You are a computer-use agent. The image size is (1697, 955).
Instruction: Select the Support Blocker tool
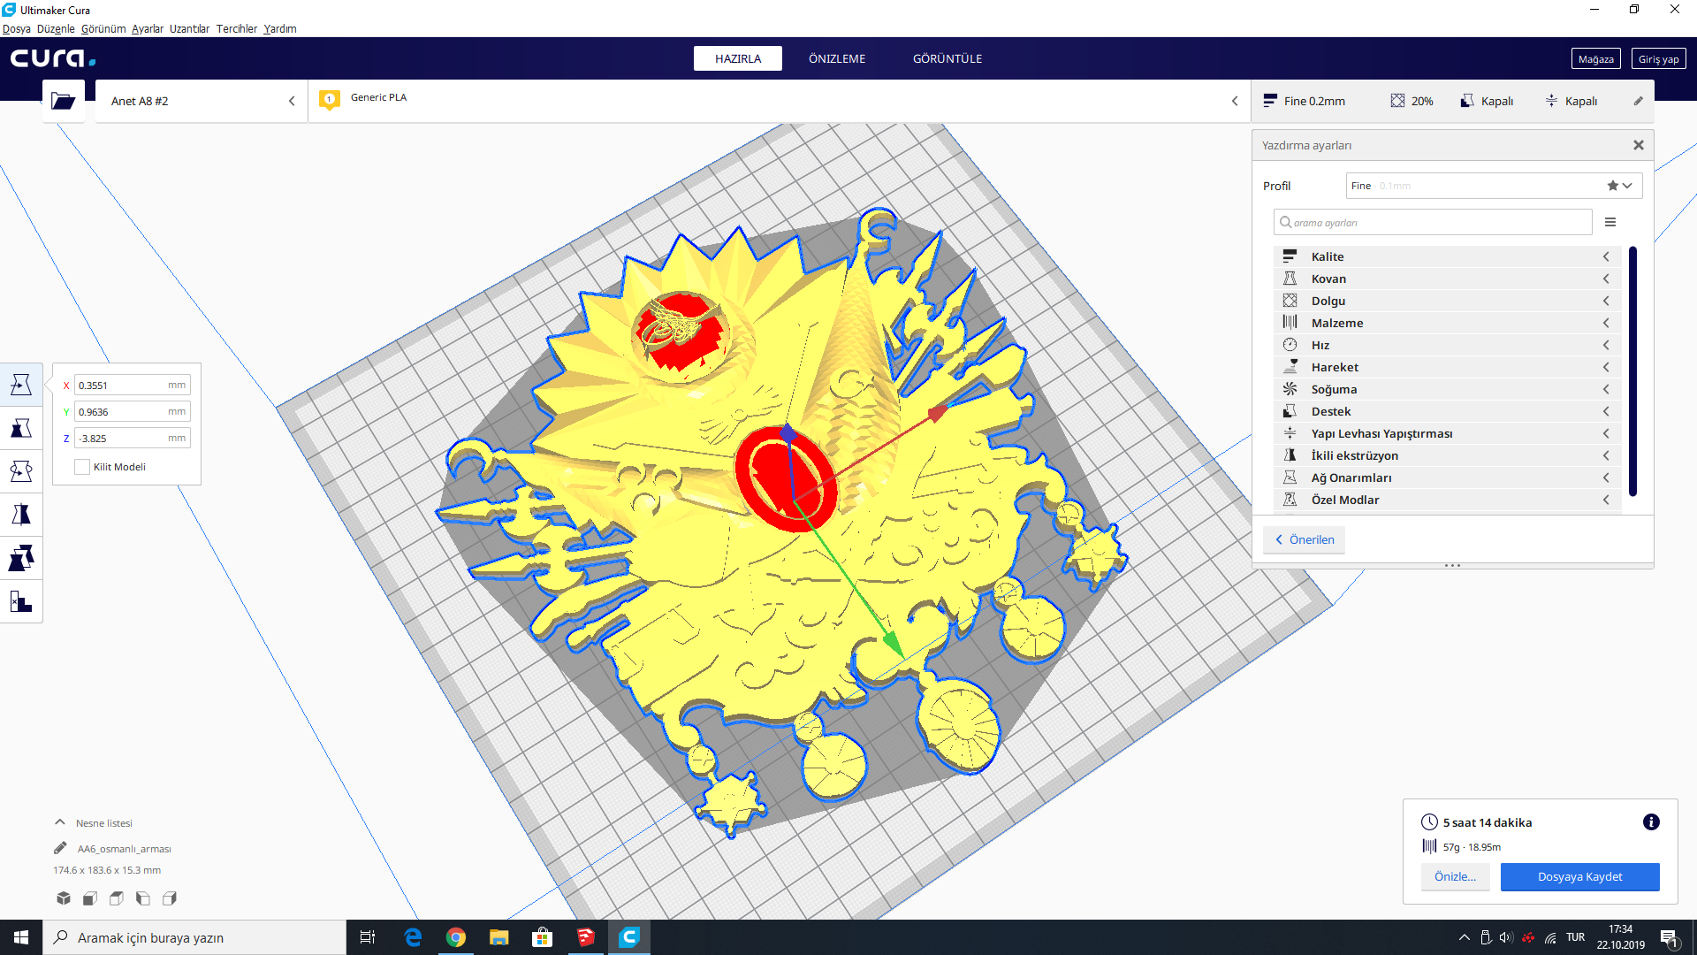coord(21,601)
